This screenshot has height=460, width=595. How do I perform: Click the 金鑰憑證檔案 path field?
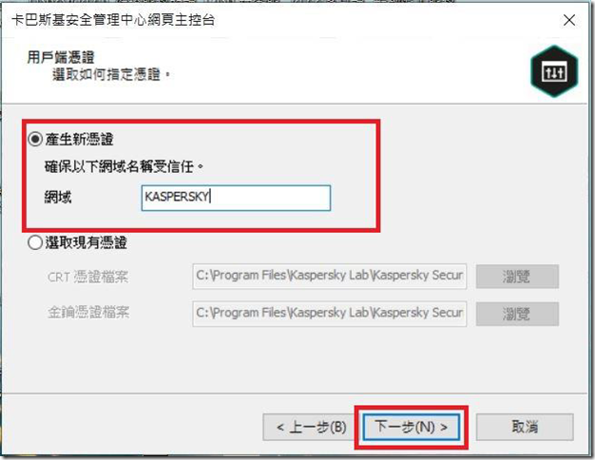tap(330, 314)
